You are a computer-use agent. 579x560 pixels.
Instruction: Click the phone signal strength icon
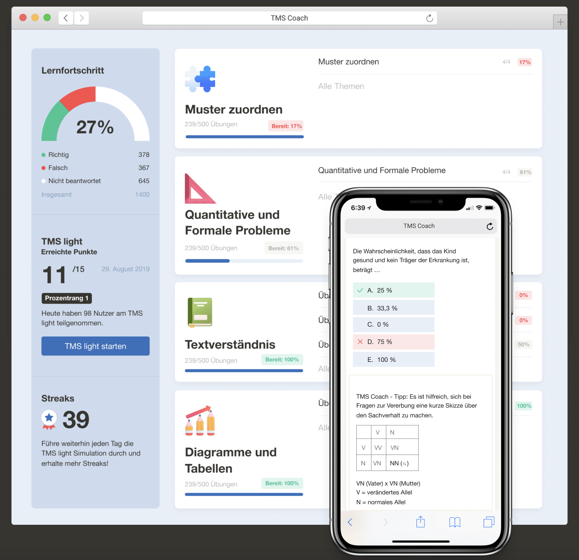(x=469, y=208)
